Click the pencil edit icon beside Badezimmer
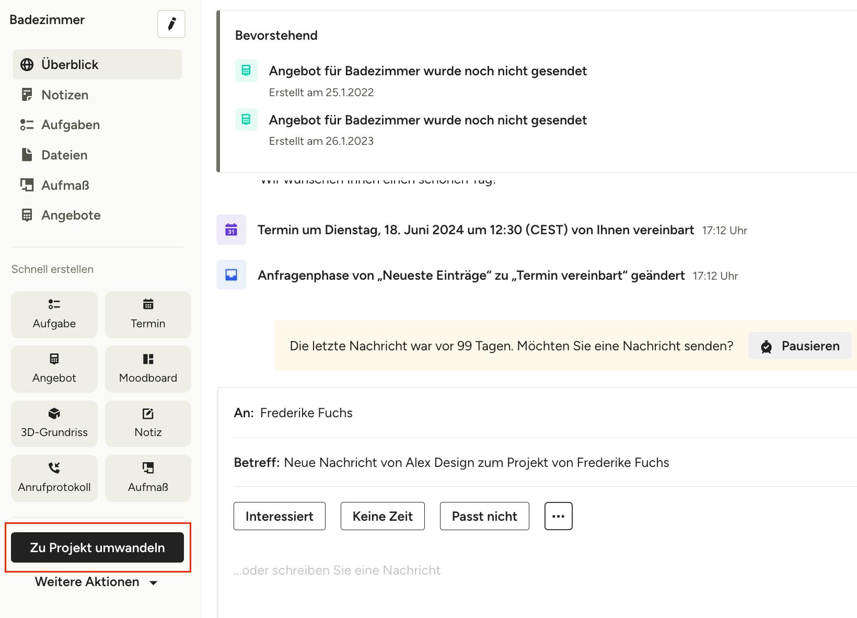Screen dimensions: 857x618 171,24
